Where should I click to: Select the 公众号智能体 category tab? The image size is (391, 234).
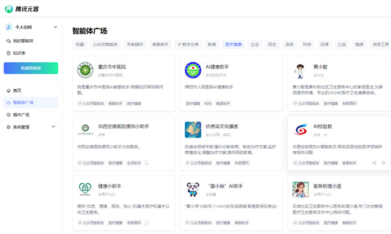[105, 44]
